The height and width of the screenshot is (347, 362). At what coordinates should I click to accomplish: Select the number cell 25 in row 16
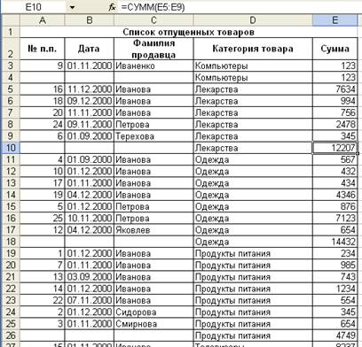click(43, 218)
